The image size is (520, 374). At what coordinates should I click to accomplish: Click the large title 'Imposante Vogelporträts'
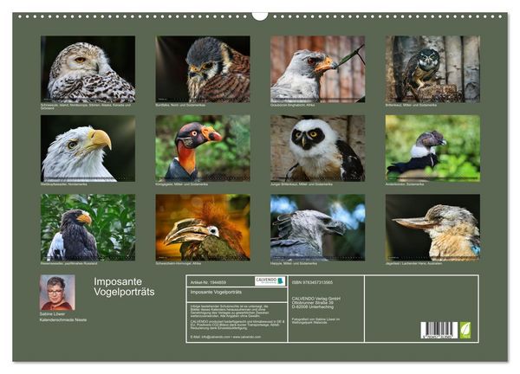(x=124, y=287)
